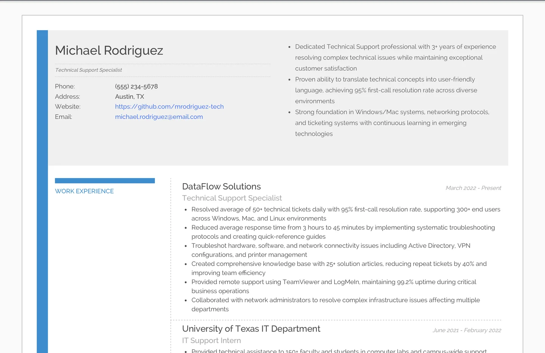This screenshot has width=545, height=353.
Task: Click the Phone: label
Action: [65, 86]
